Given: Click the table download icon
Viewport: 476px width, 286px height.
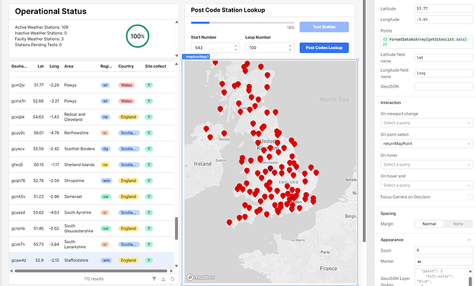Looking at the screenshot, I should point(163,279).
